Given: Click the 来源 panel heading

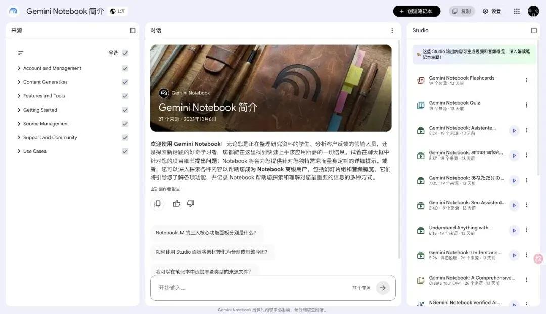Looking at the screenshot, I should click(17, 31).
